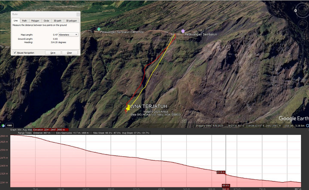This screenshot has height=190, width=309.
Task: Click the look-around compass ring control
Action: pos(302,9)
